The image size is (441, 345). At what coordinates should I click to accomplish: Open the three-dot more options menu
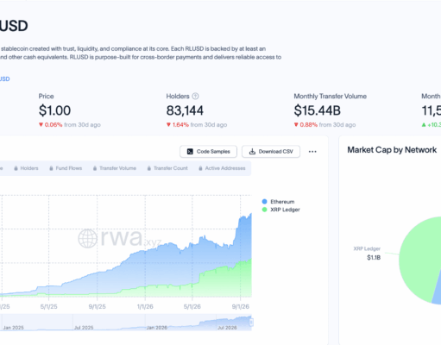[x=312, y=152]
